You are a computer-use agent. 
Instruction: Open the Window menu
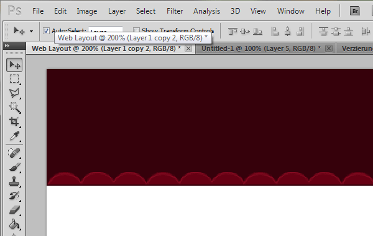[x=291, y=11]
